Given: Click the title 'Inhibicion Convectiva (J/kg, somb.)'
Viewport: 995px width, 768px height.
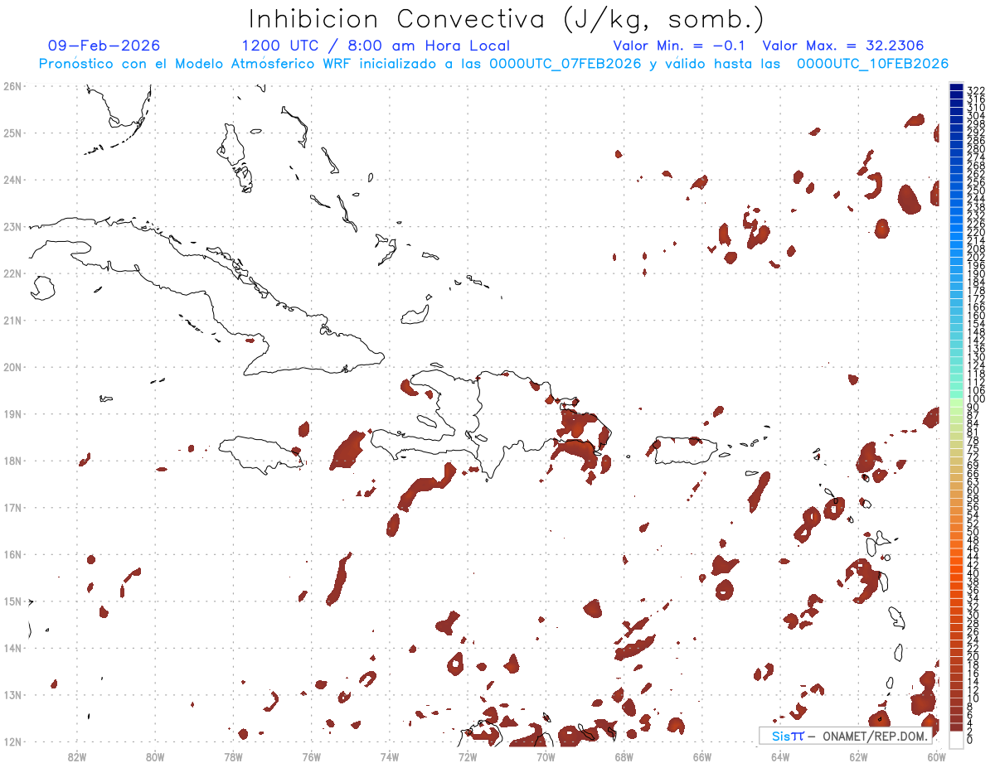Looking at the screenshot, I should [x=506, y=19].
